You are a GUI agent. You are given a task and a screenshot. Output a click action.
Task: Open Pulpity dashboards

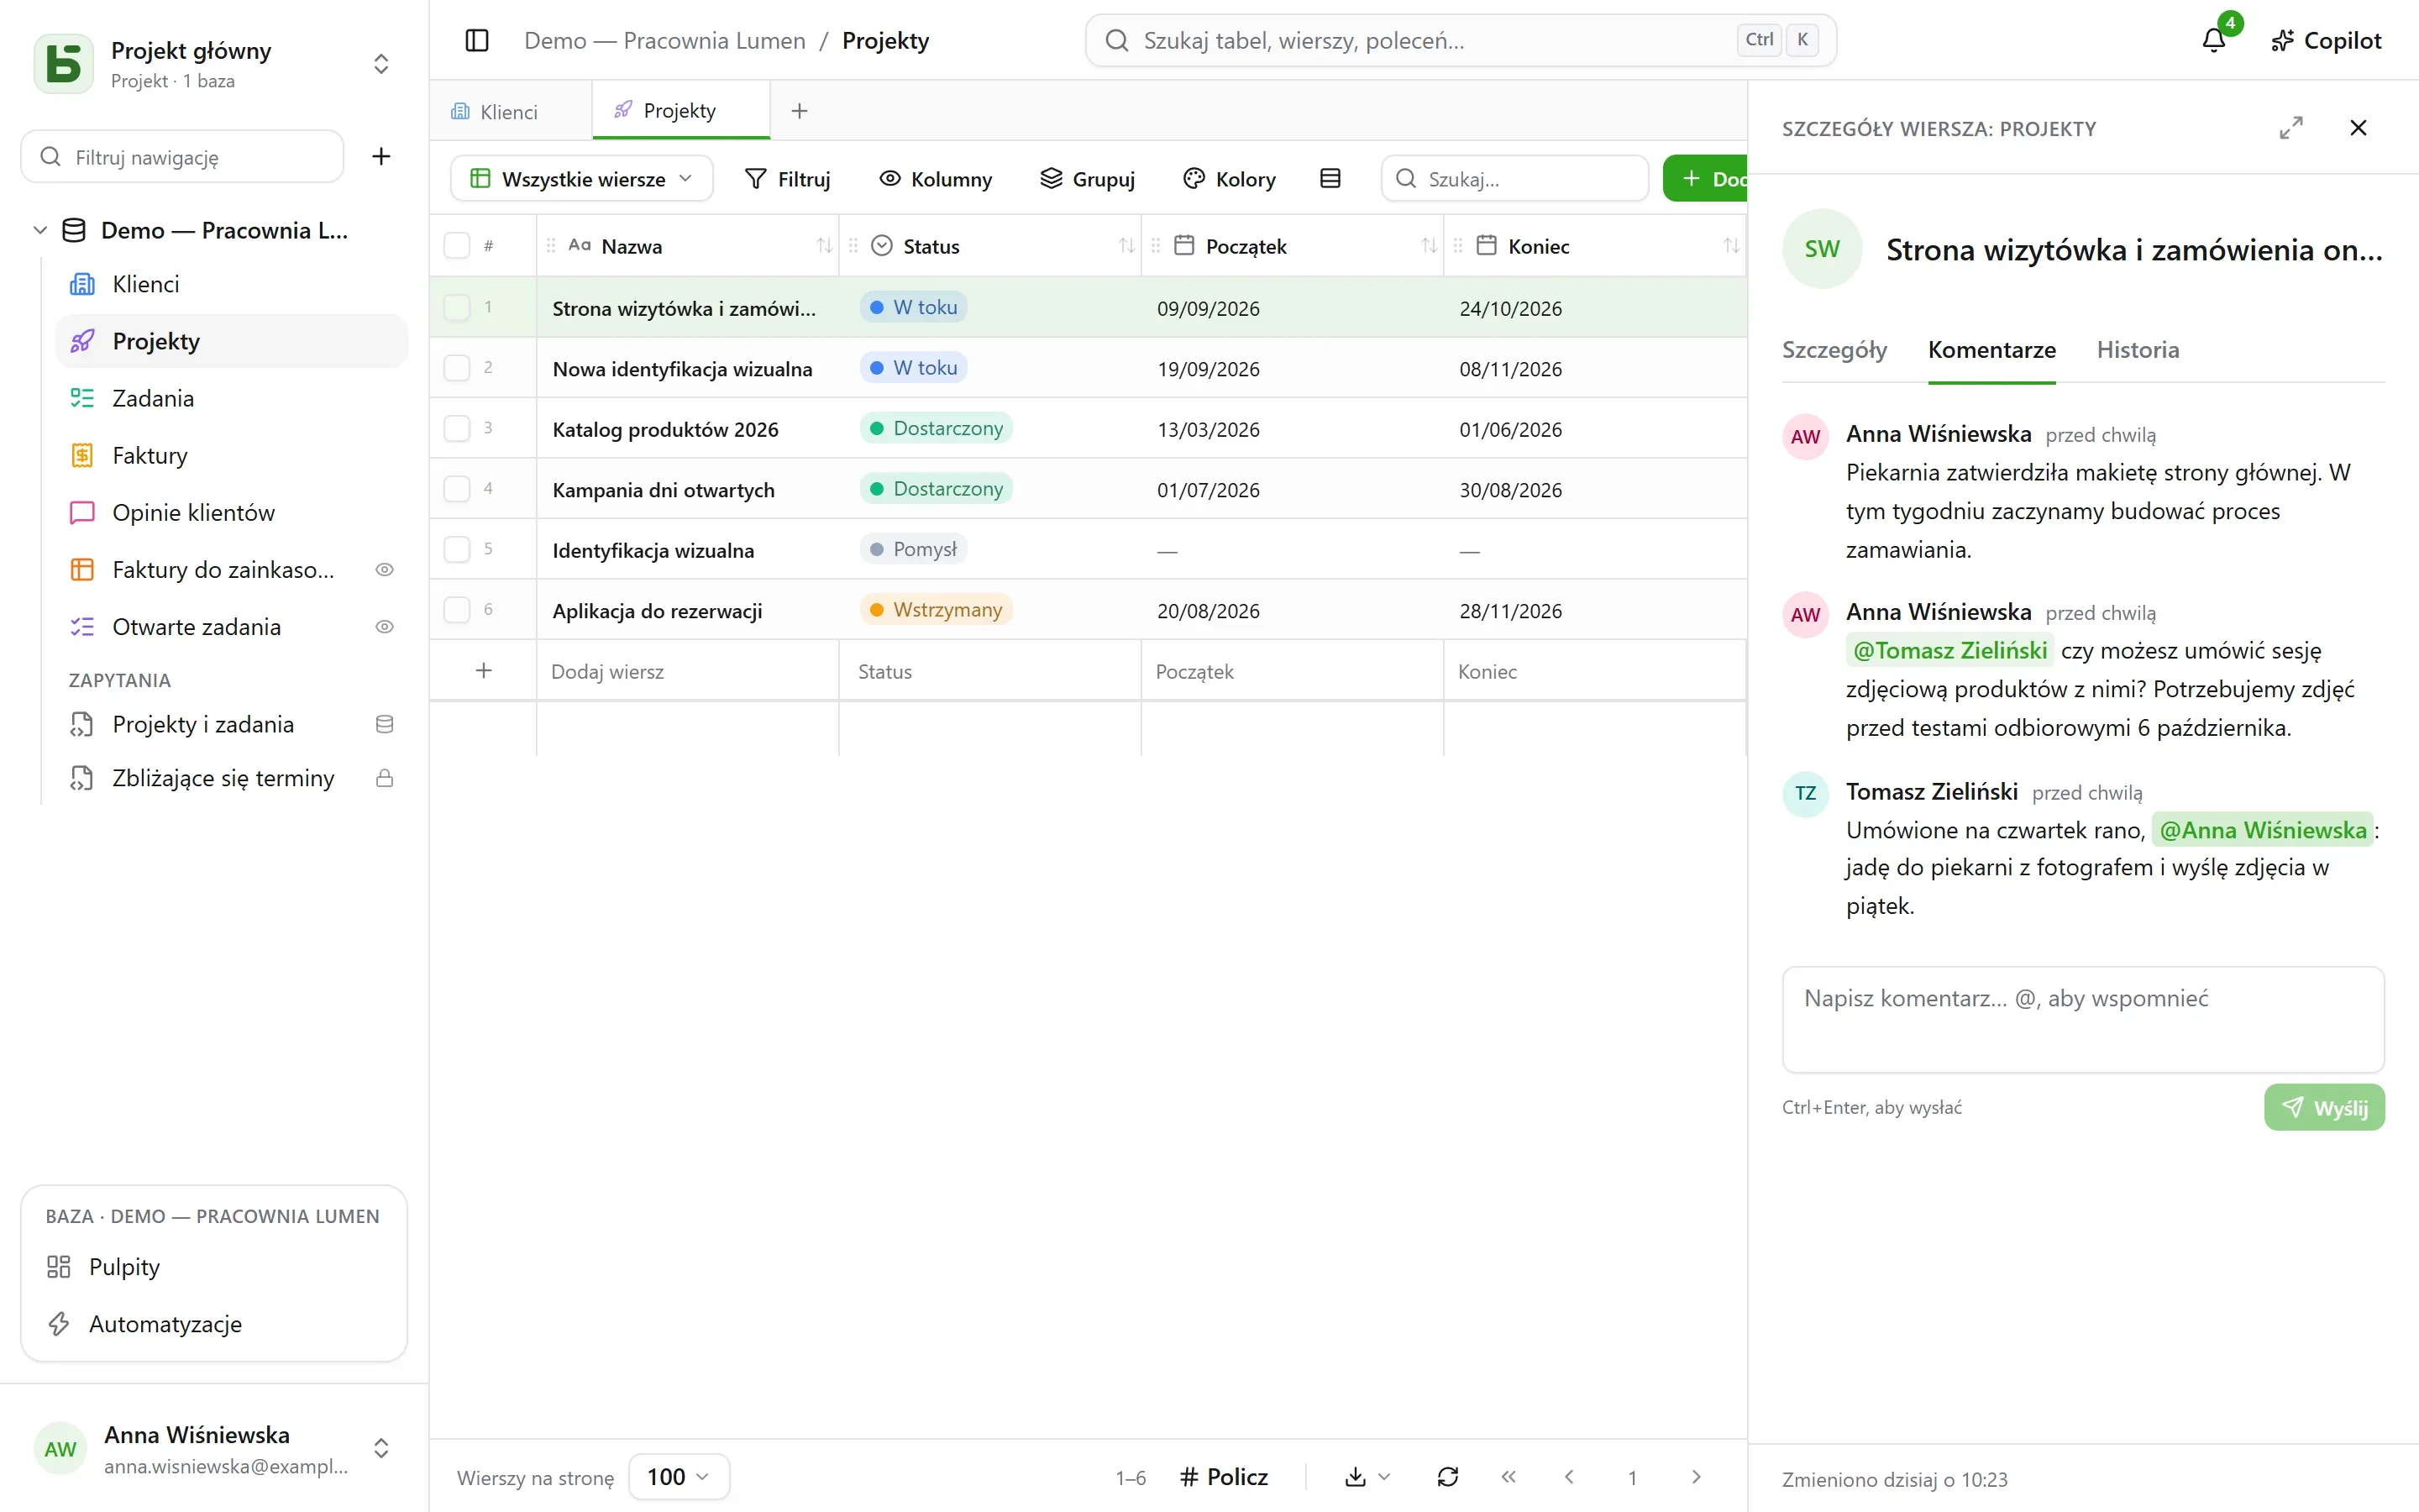[214, 1266]
